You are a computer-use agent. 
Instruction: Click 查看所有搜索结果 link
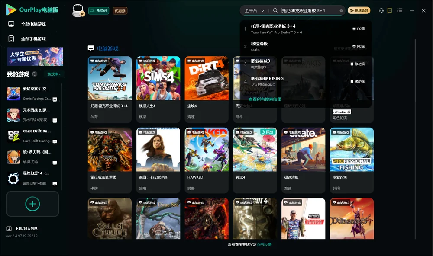[x=265, y=99]
